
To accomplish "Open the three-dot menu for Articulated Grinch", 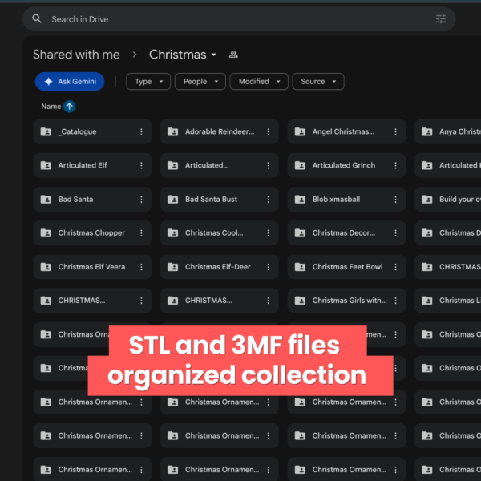I will pos(396,166).
